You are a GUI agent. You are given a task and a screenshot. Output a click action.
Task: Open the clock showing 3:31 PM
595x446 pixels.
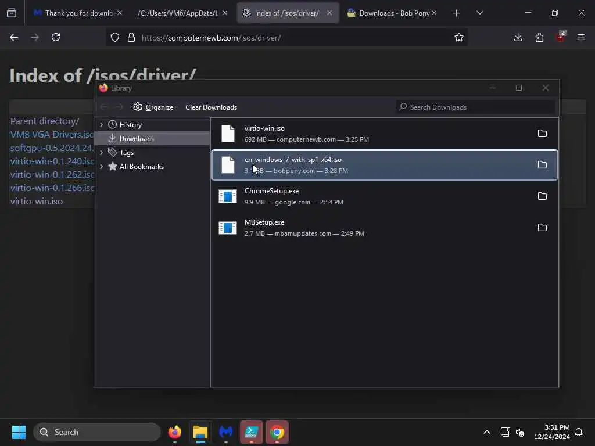click(x=552, y=432)
